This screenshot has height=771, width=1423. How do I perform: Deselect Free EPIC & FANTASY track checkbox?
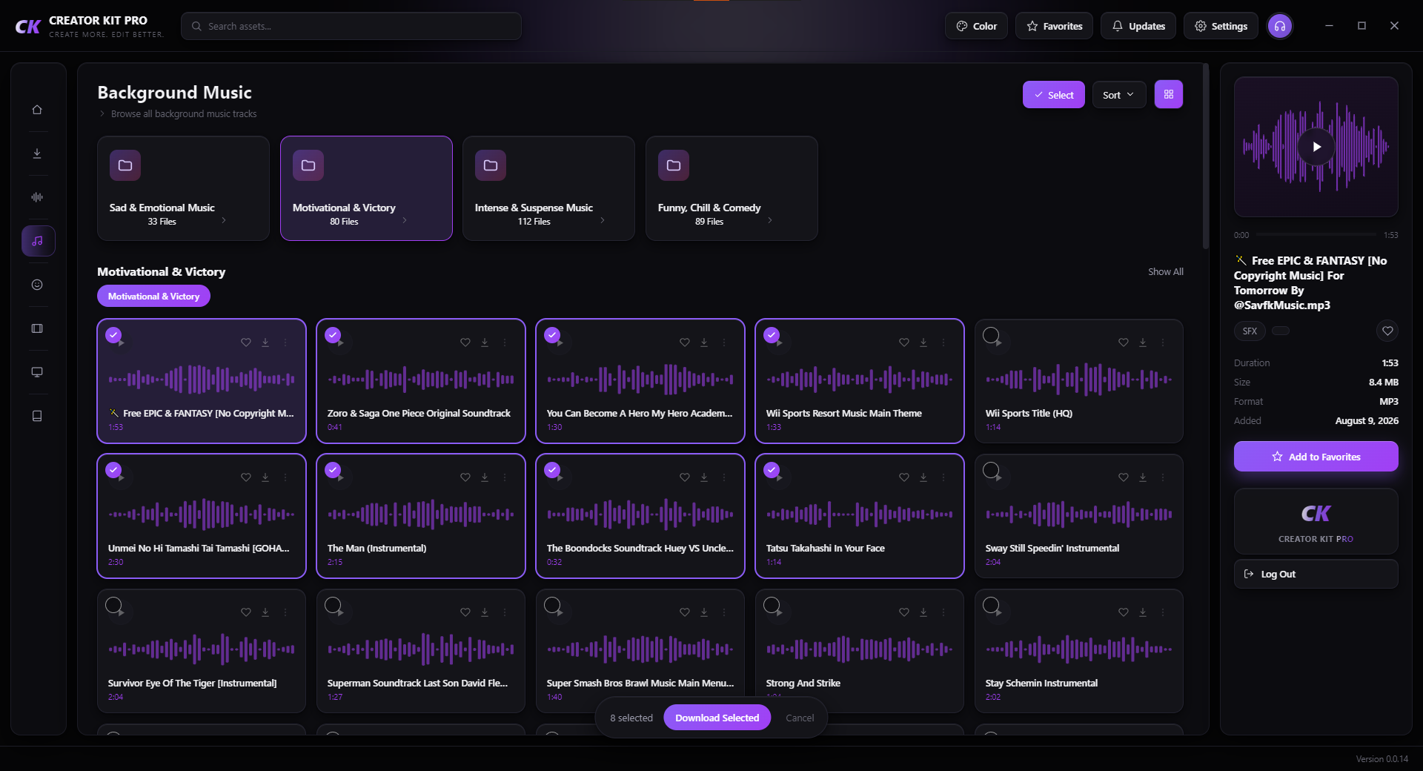point(113,335)
